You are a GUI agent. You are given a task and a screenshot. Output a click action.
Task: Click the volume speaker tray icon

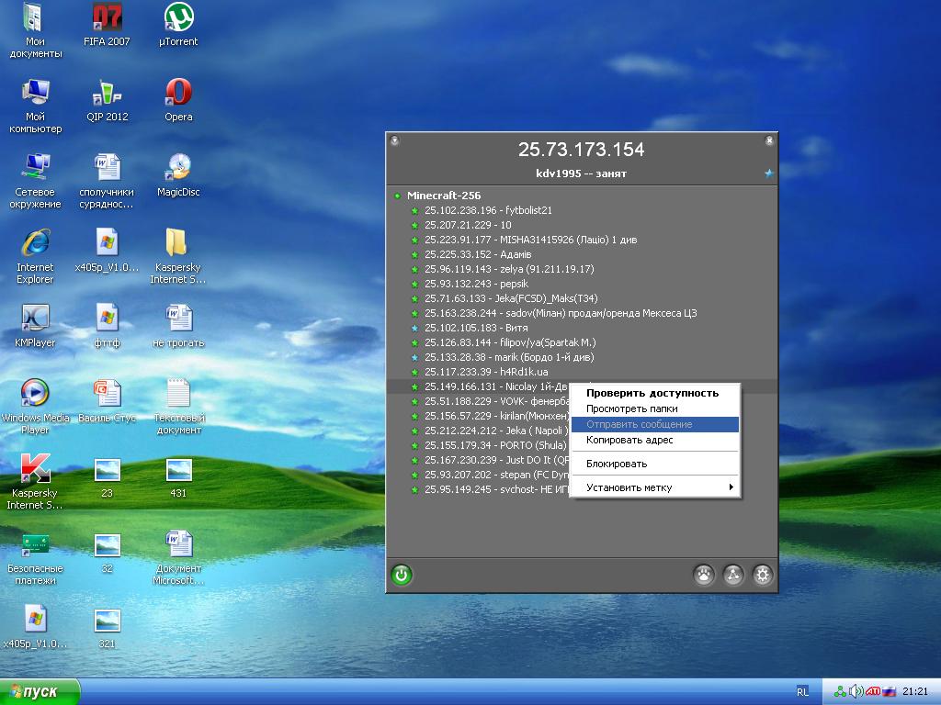(856, 691)
